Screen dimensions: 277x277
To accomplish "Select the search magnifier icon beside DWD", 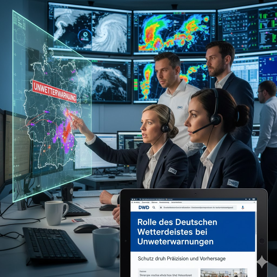I will [x=154, y=207].
